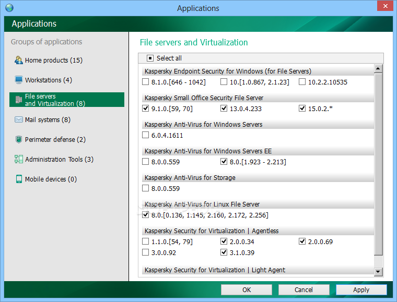This screenshot has height=302, width=397.
Task: Click Kaspersky Security for Virtualization | Agentless header
Action: pos(258,231)
